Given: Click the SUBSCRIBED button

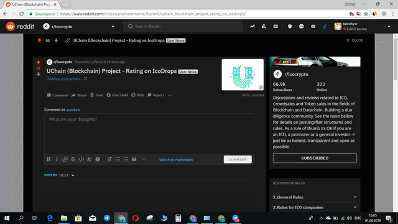Looking at the screenshot, I should 315,158.
